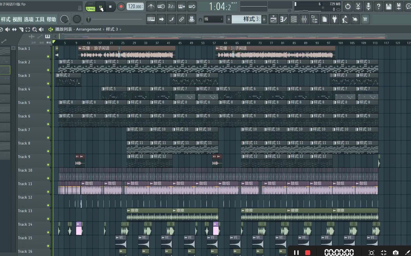Screen dimensions: 411x256
Task: Toggle the overdub/blend recording icon
Action: point(182,7)
